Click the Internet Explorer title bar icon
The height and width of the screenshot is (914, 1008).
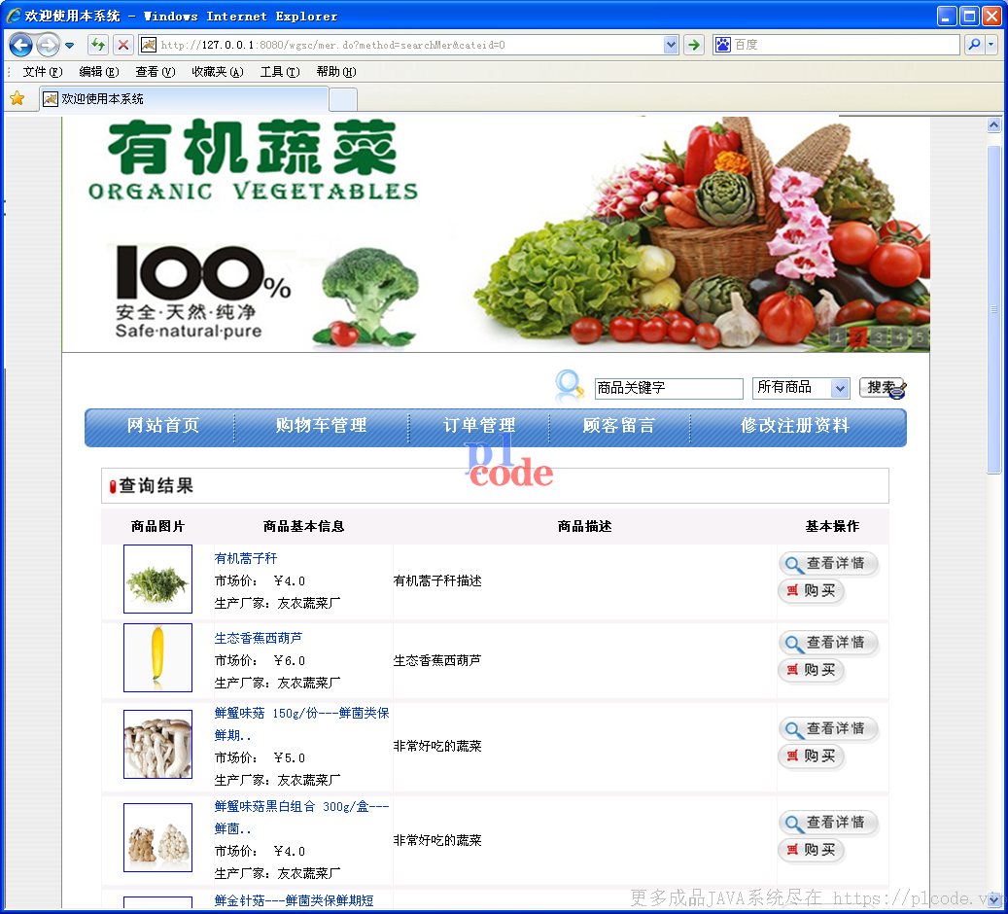[x=14, y=16]
